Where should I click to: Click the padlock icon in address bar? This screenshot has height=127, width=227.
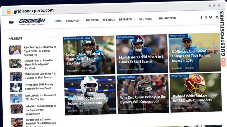pos(9,11)
